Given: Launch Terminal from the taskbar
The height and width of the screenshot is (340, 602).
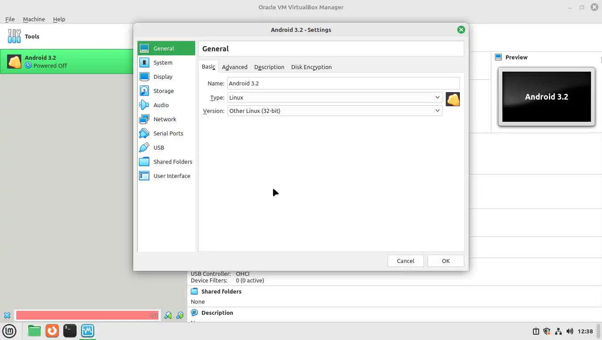Looking at the screenshot, I should click(x=70, y=331).
